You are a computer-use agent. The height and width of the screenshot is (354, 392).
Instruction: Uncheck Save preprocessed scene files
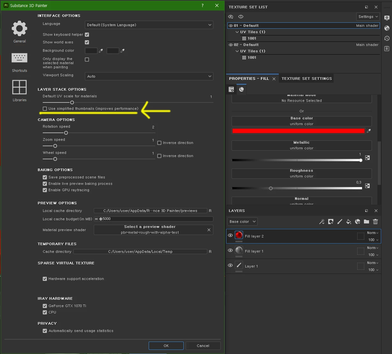tap(45, 177)
